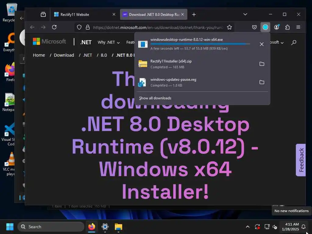Follow the Home breadcrumb
312x234 pixels.
[x=39, y=55]
